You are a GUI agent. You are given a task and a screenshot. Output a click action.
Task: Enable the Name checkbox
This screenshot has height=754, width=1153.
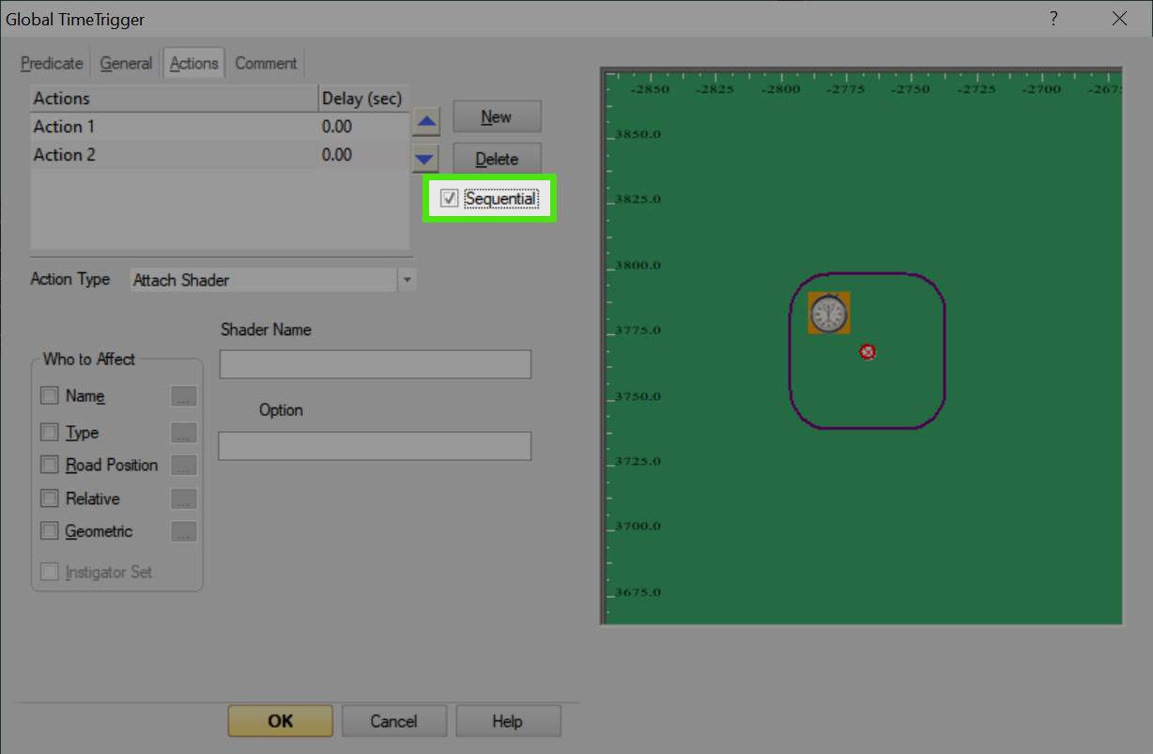(x=50, y=396)
